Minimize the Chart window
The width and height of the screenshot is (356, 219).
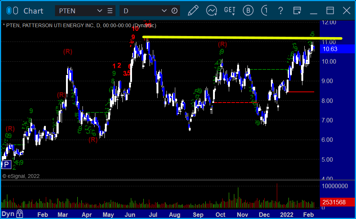coord(313,13)
